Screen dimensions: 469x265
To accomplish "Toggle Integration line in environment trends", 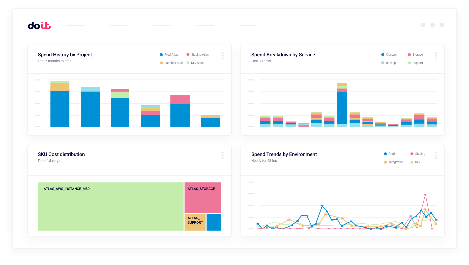I will tap(394, 162).
